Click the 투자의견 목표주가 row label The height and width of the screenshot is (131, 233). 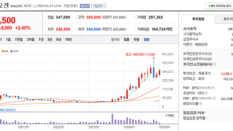pyautogui.click(x=197, y=74)
